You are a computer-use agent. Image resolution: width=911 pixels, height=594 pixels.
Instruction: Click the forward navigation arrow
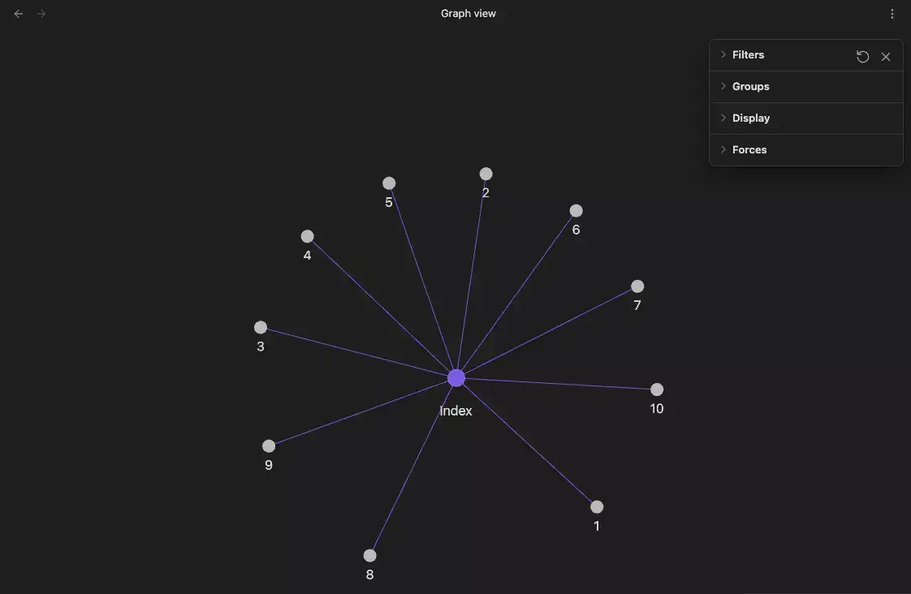click(41, 13)
